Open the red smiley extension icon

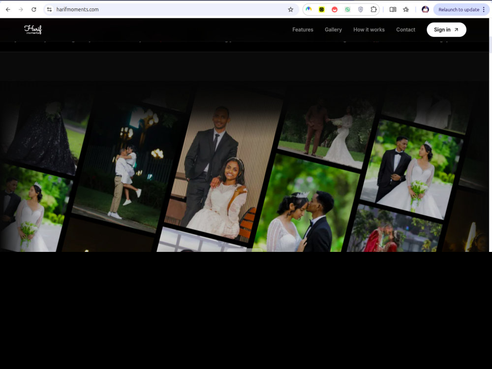tap(335, 9)
